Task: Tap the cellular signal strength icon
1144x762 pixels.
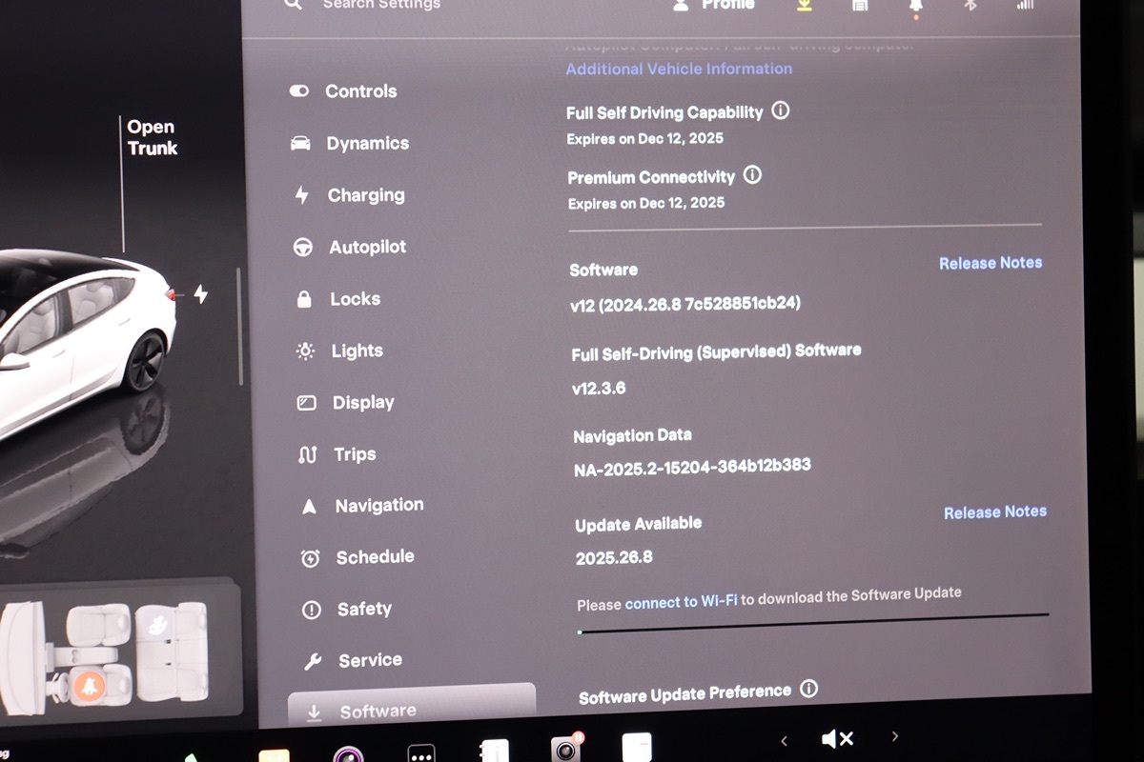Action: pyautogui.click(x=1025, y=6)
